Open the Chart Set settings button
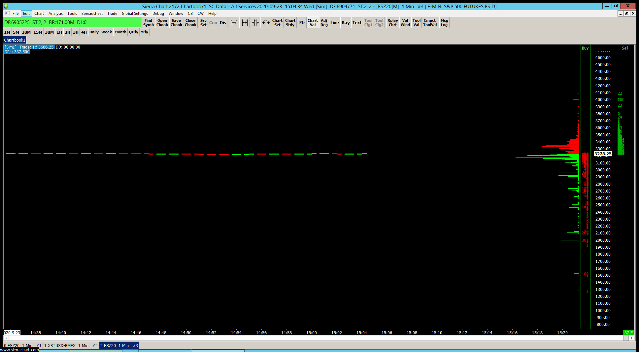The height and width of the screenshot is (352, 639). tap(277, 22)
